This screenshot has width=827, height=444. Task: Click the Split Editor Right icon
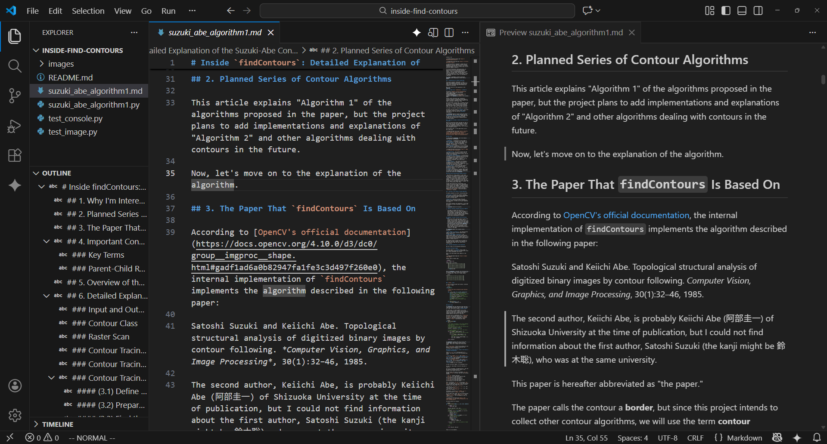pos(449,33)
